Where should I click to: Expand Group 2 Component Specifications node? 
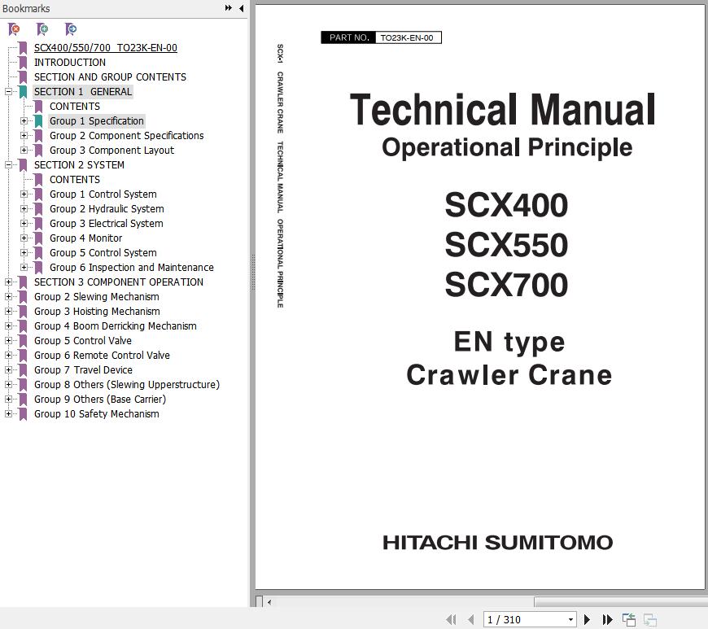click(24, 136)
